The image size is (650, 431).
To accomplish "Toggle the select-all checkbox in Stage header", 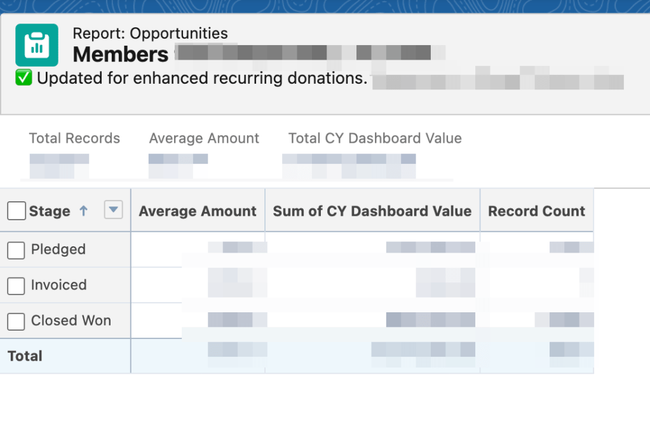I will [17, 211].
